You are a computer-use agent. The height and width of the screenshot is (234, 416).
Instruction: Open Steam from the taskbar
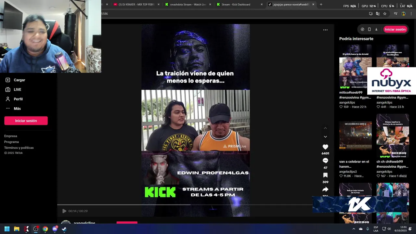point(64,229)
